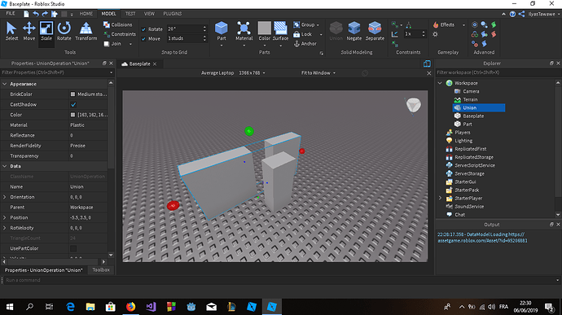This screenshot has height=315, width=562.
Task: Open the Transform tool
Action: [x=86, y=31]
